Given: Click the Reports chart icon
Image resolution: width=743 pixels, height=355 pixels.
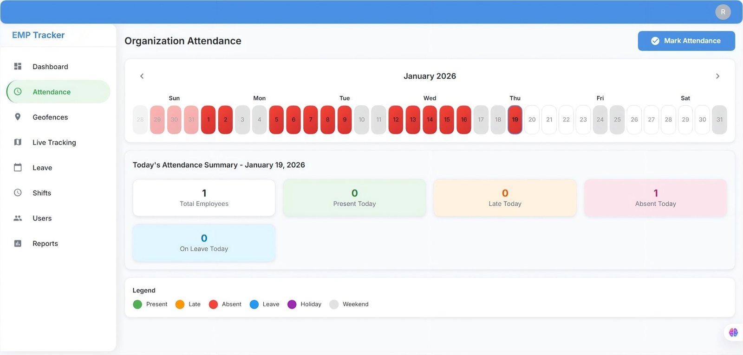Looking at the screenshot, I should pos(18,243).
